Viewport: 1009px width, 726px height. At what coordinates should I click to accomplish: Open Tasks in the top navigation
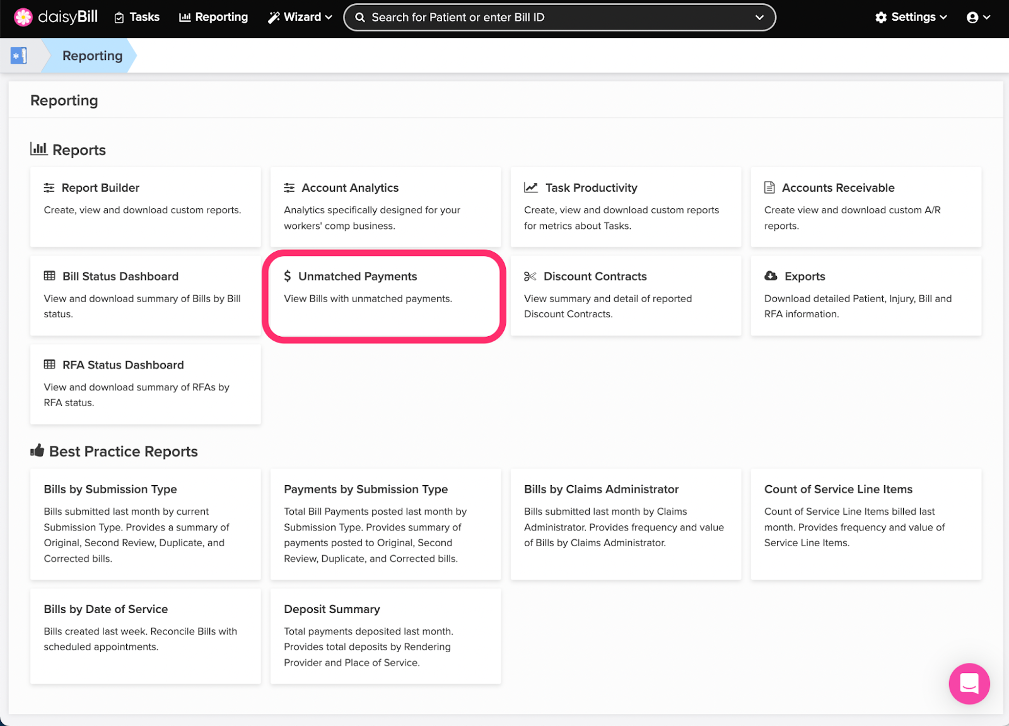[x=137, y=17]
